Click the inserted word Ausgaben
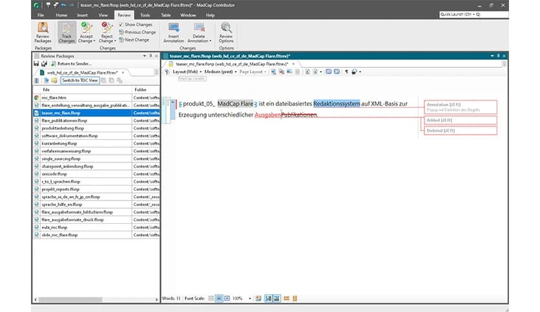This screenshot has height=312, width=540. 267,115
